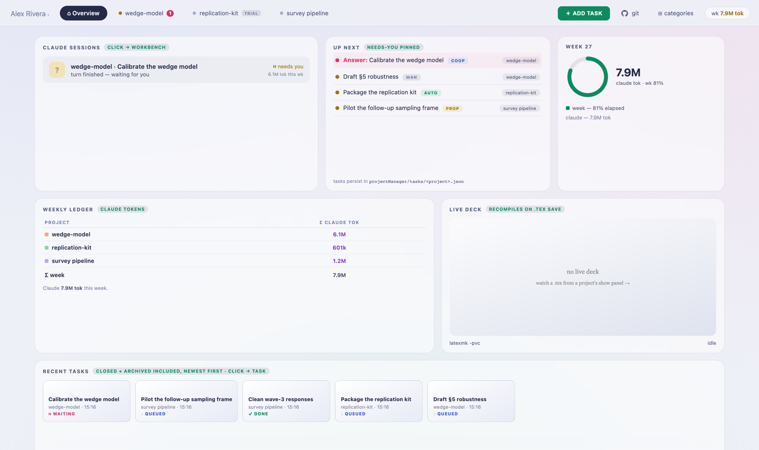
Task: Click the status dot beside Pilot the follow-up
Action: click(x=337, y=108)
